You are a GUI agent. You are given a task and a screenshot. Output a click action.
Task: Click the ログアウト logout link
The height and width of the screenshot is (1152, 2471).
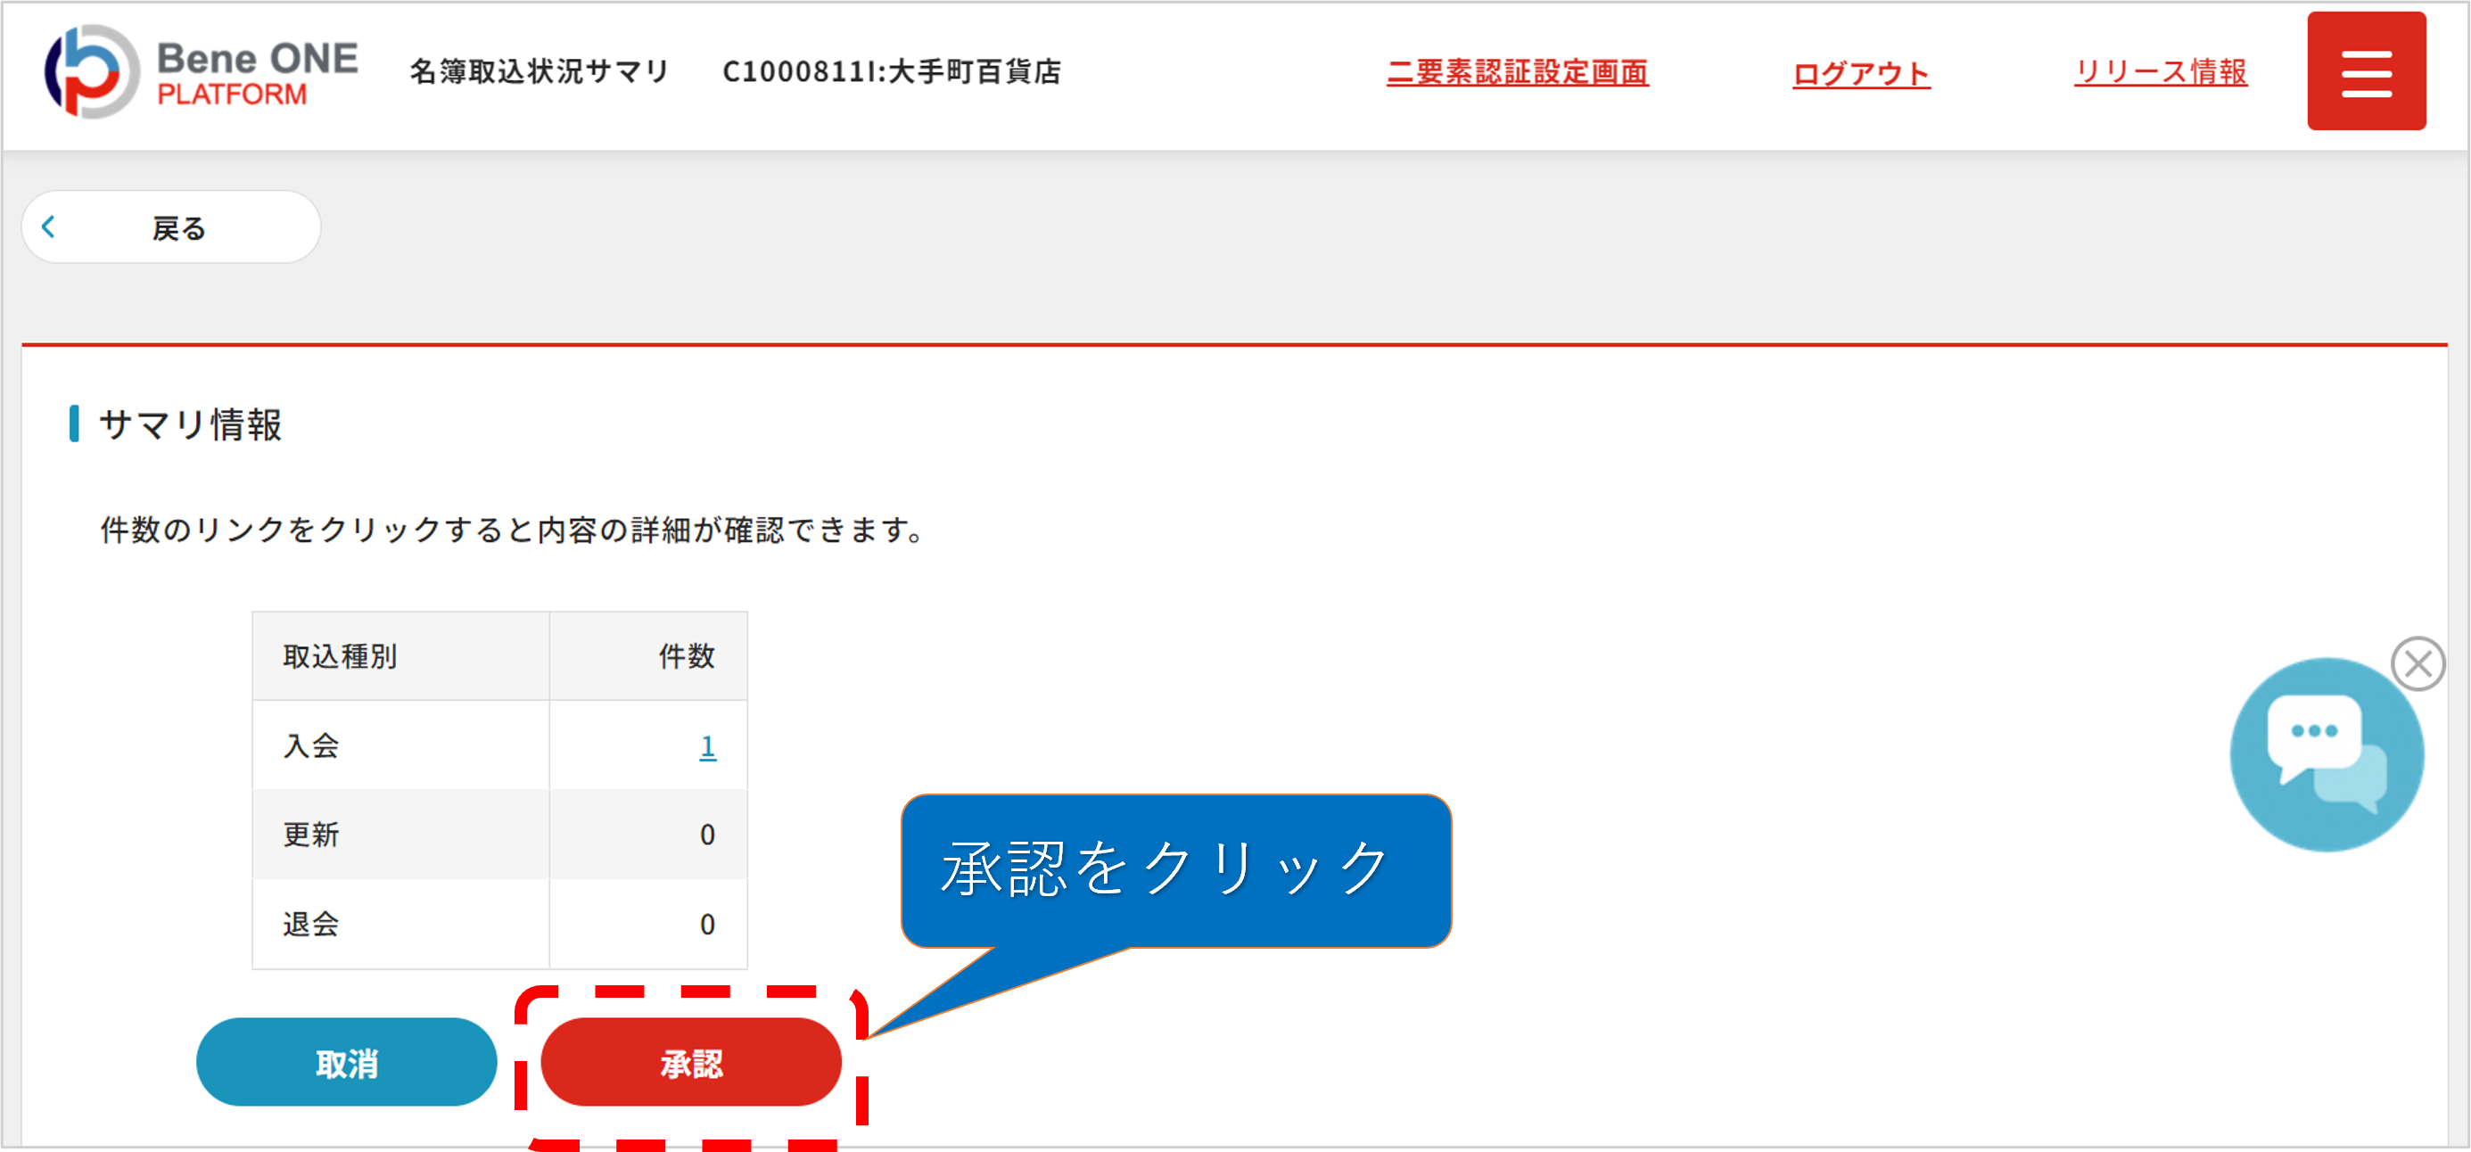1860,74
